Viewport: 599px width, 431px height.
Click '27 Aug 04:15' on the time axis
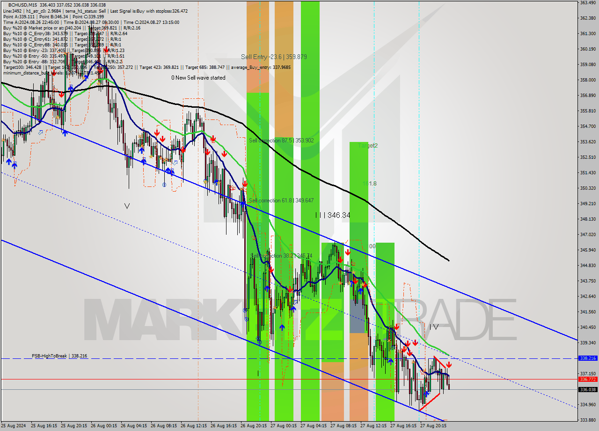314,426
